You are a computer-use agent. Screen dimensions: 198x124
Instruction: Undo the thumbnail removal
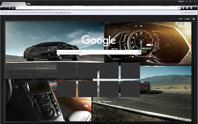click(99, 102)
